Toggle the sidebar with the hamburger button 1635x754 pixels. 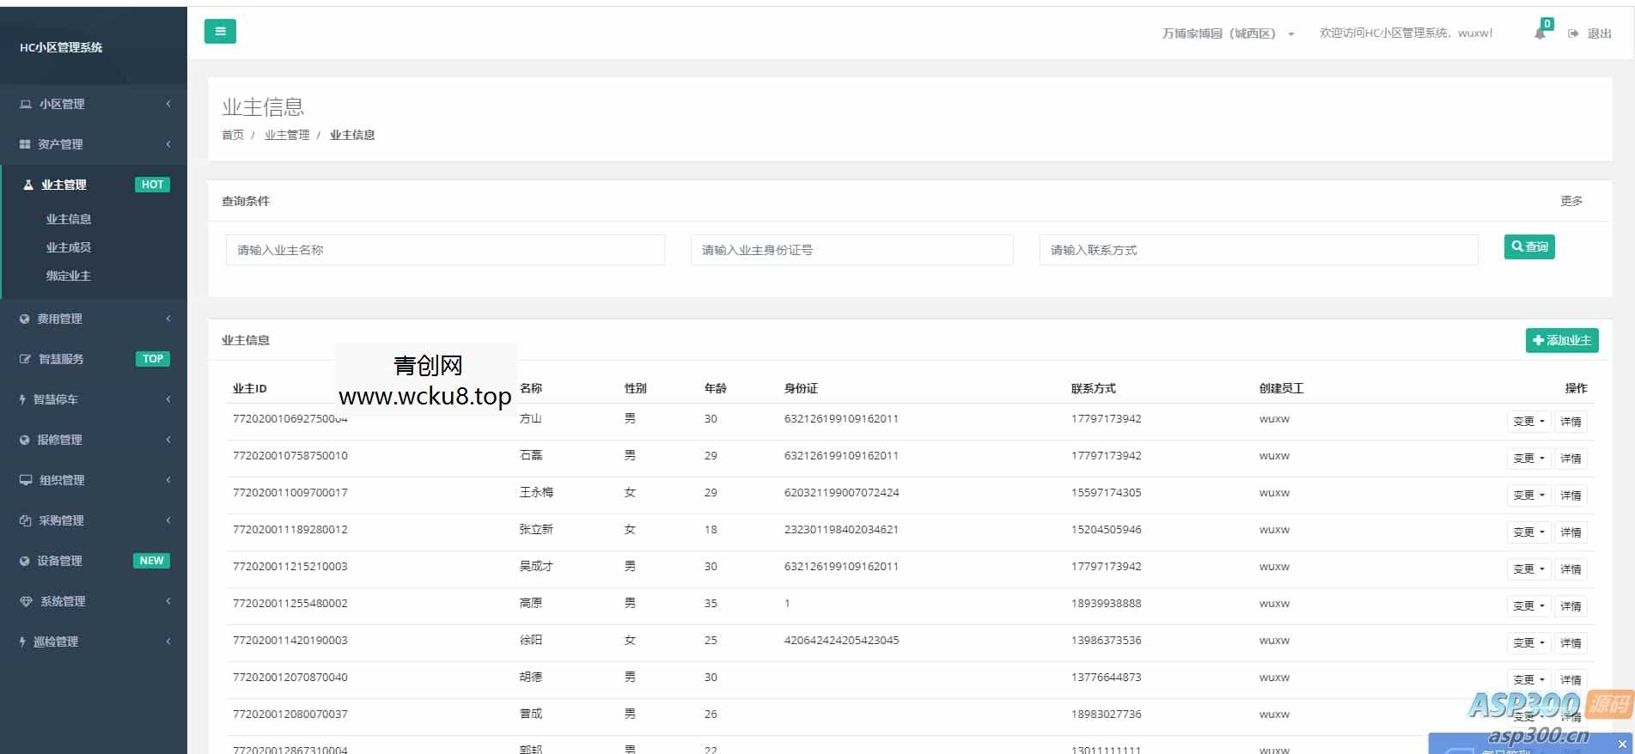[220, 32]
